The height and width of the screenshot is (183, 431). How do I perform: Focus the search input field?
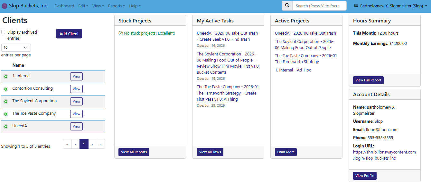pyautogui.click(x=320, y=6)
